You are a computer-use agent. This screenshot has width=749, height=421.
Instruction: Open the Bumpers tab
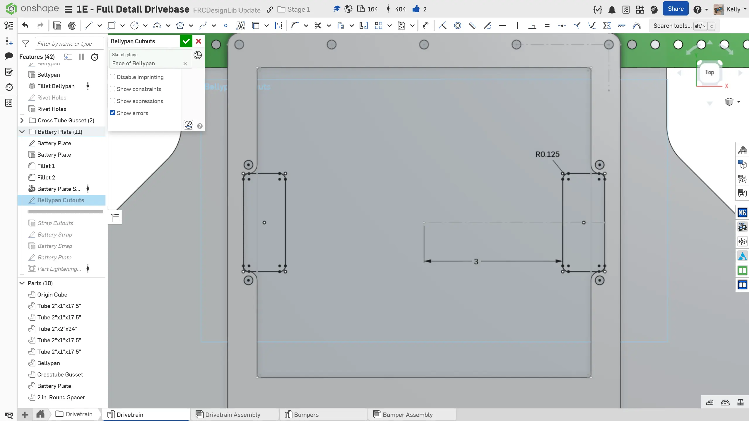coord(306,415)
